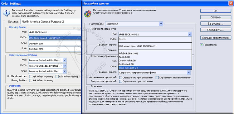Click the Отмена button

pyautogui.click(x=216, y=17)
